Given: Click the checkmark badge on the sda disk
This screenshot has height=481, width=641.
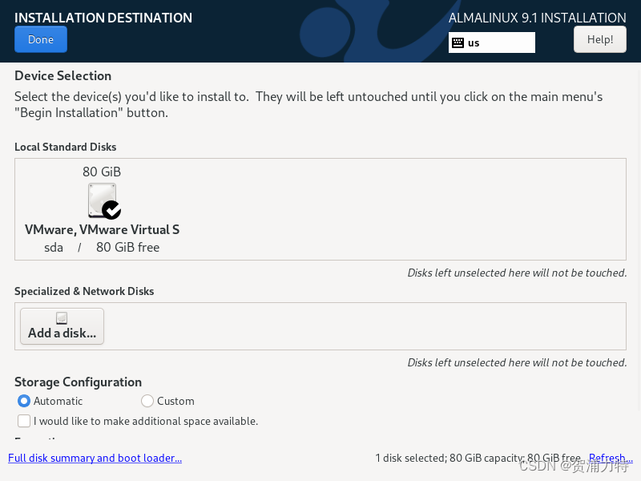Looking at the screenshot, I should coord(111,210).
